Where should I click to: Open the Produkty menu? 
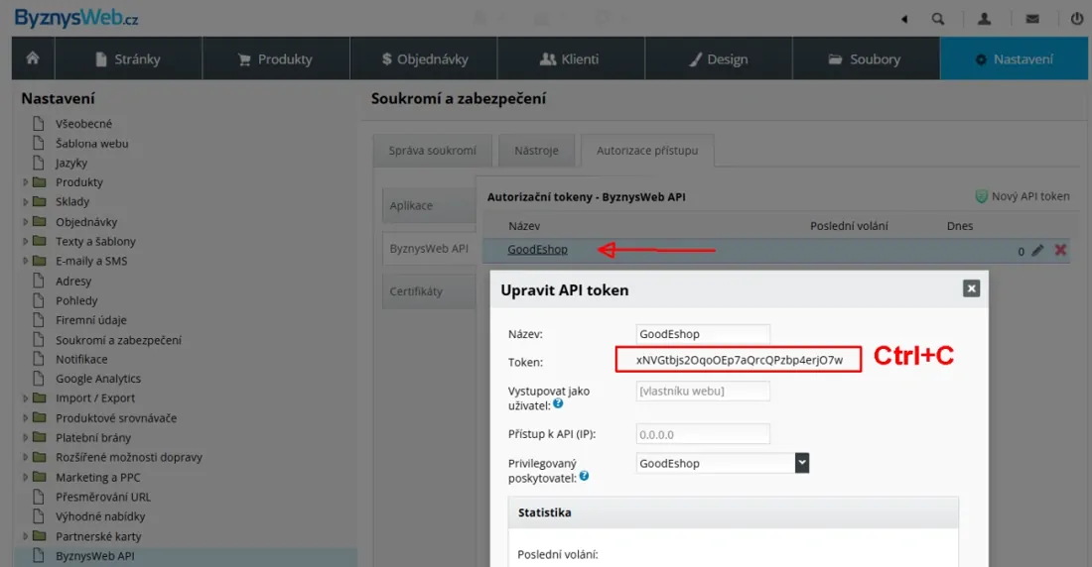pyautogui.click(x=276, y=59)
